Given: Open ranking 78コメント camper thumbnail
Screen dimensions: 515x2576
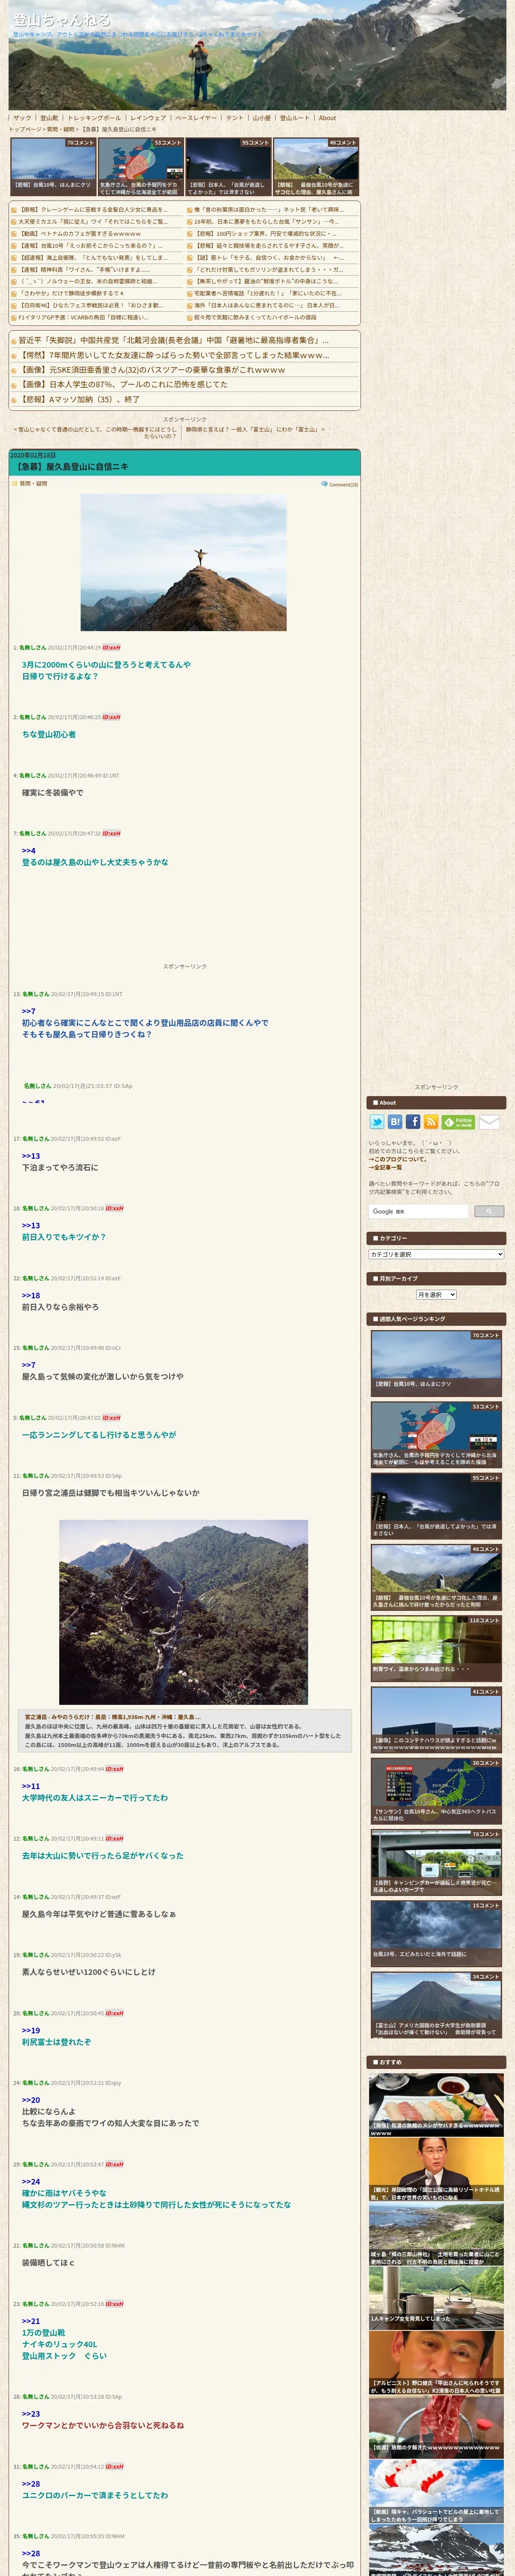Looking at the screenshot, I should click(x=436, y=1862).
